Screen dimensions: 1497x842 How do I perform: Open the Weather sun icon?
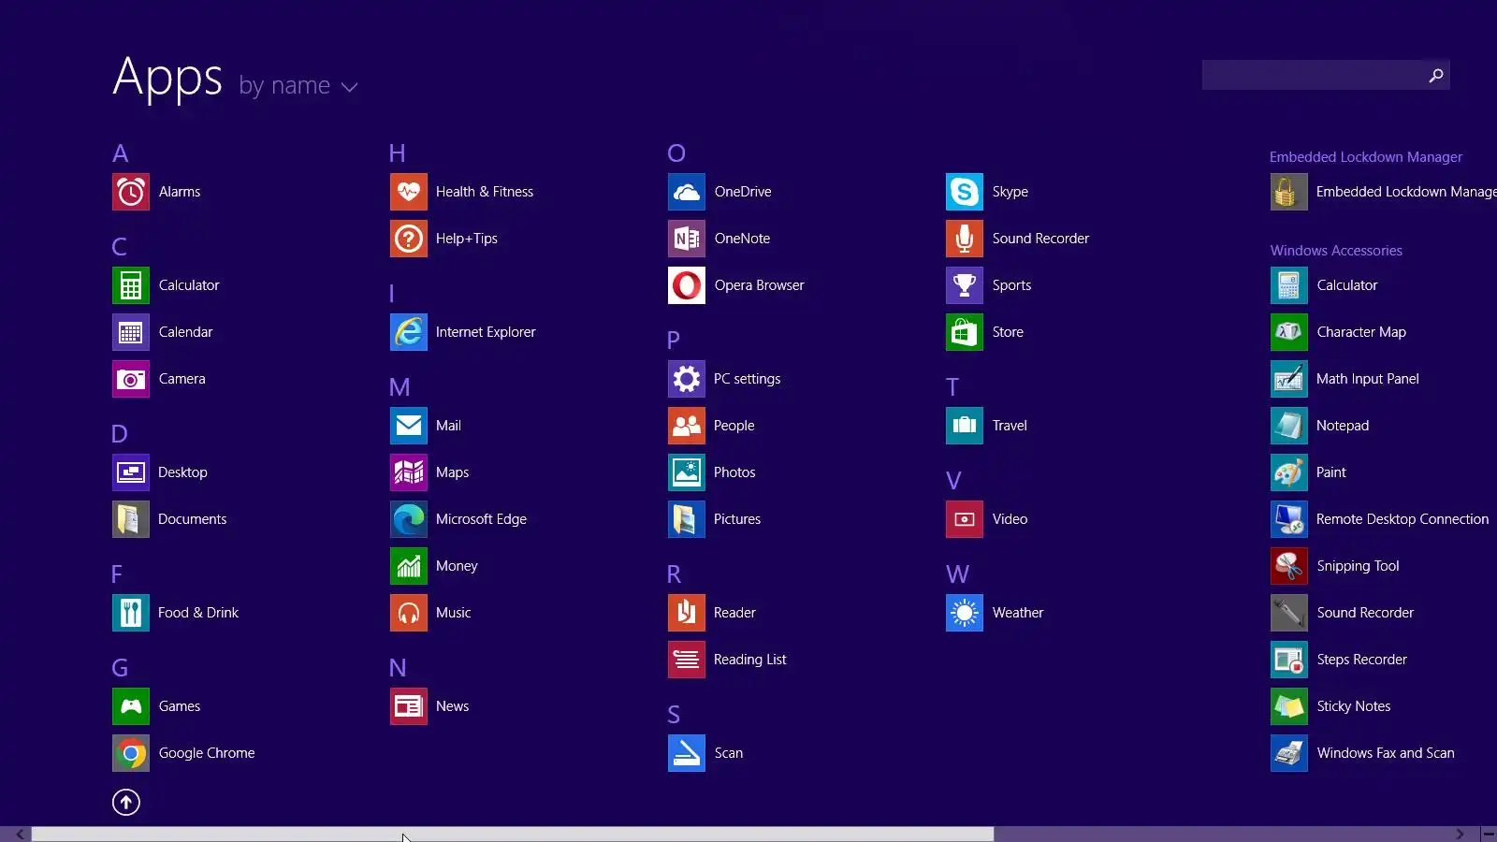965,613
